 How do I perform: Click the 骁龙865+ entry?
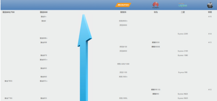[44, 60]
